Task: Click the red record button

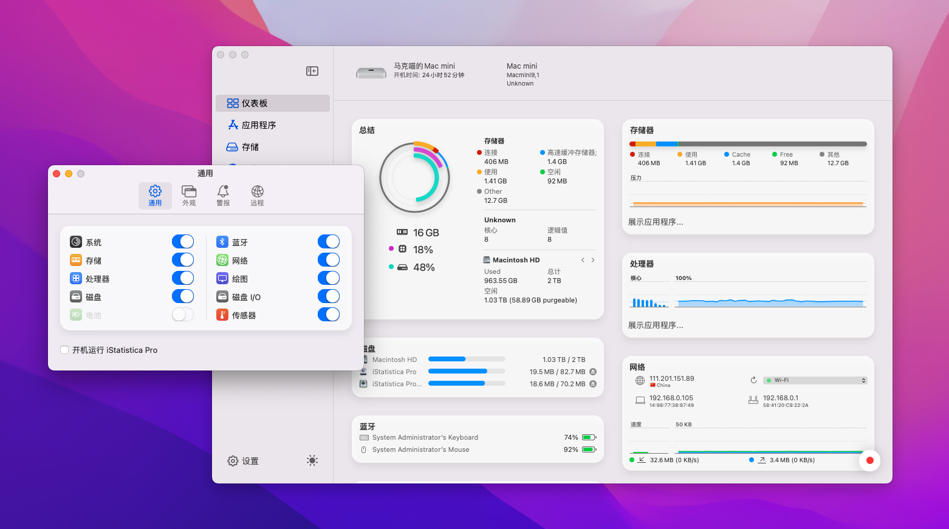Action: pyautogui.click(x=869, y=460)
